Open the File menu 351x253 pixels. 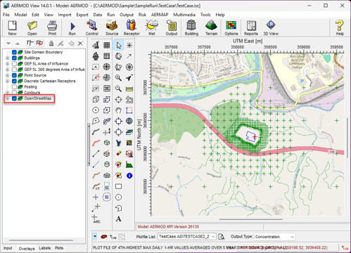click(x=6, y=15)
